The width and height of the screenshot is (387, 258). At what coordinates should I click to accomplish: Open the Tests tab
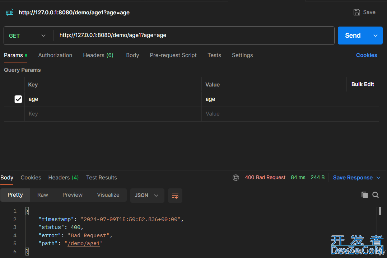214,55
